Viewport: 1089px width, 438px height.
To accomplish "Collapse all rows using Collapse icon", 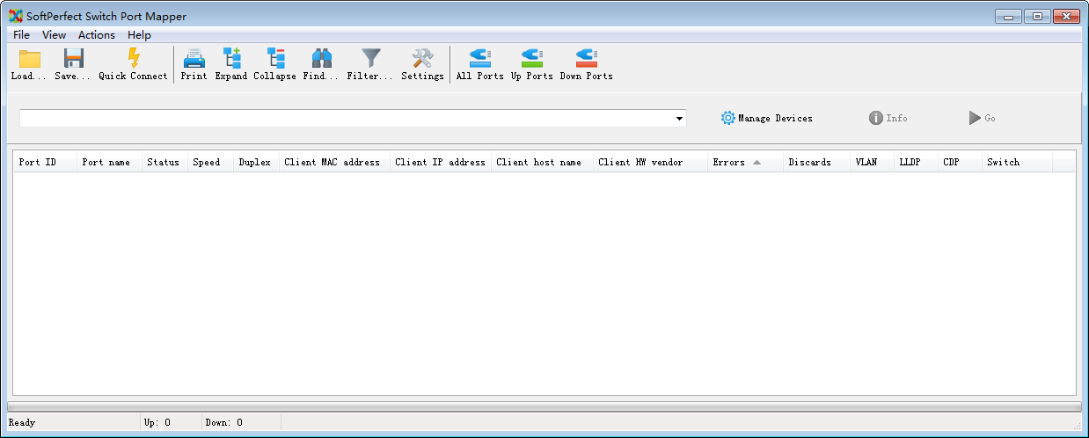I will (x=274, y=60).
